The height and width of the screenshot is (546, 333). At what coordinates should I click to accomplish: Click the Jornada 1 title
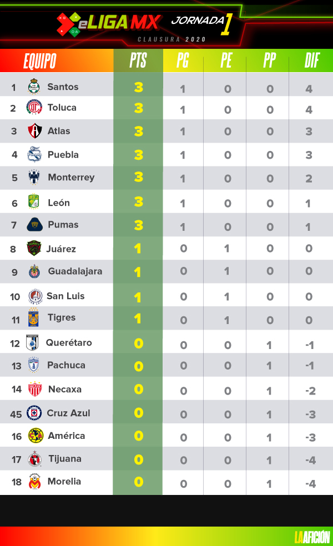(201, 23)
